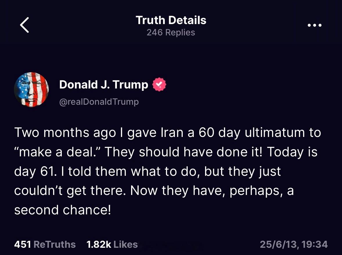
Task: Click the phrase "They should have done it!"
Action: pyautogui.click(x=183, y=152)
